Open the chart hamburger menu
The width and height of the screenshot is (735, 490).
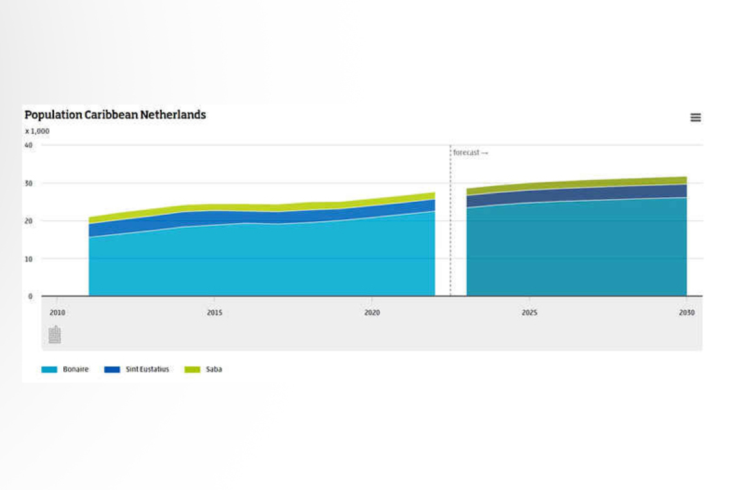(696, 117)
